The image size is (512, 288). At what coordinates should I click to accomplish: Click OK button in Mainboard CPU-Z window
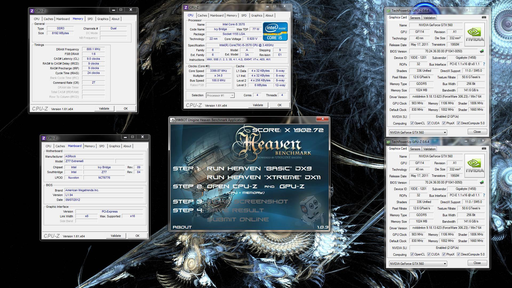(137, 236)
